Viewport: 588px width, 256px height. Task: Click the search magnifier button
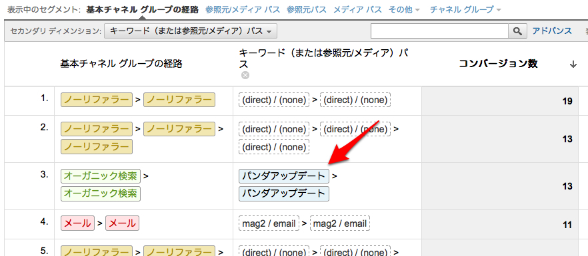click(517, 31)
